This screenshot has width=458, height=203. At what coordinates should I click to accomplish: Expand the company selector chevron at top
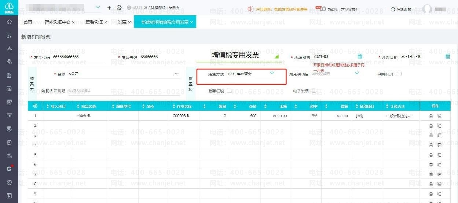pyautogui.click(x=98, y=7)
